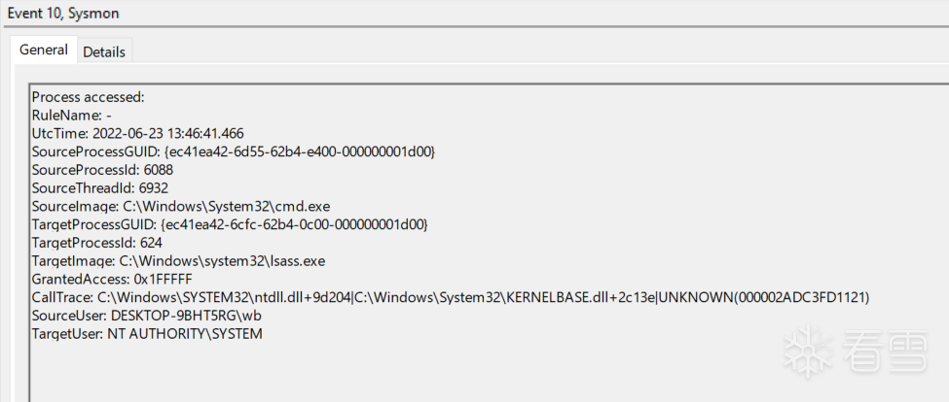Click the TargetUser NT AUTHORITY\SYSTEM line
The width and height of the screenshot is (949, 402).
pyautogui.click(x=147, y=333)
